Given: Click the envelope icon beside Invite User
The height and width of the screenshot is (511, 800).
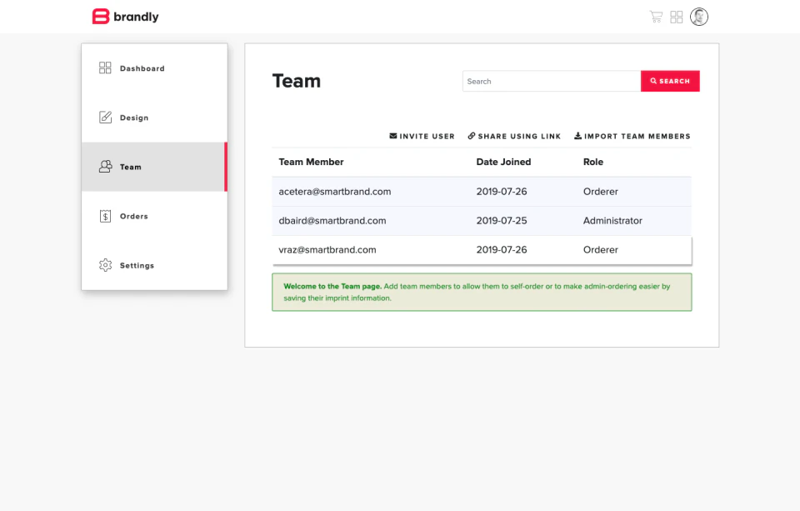Looking at the screenshot, I should 393,136.
